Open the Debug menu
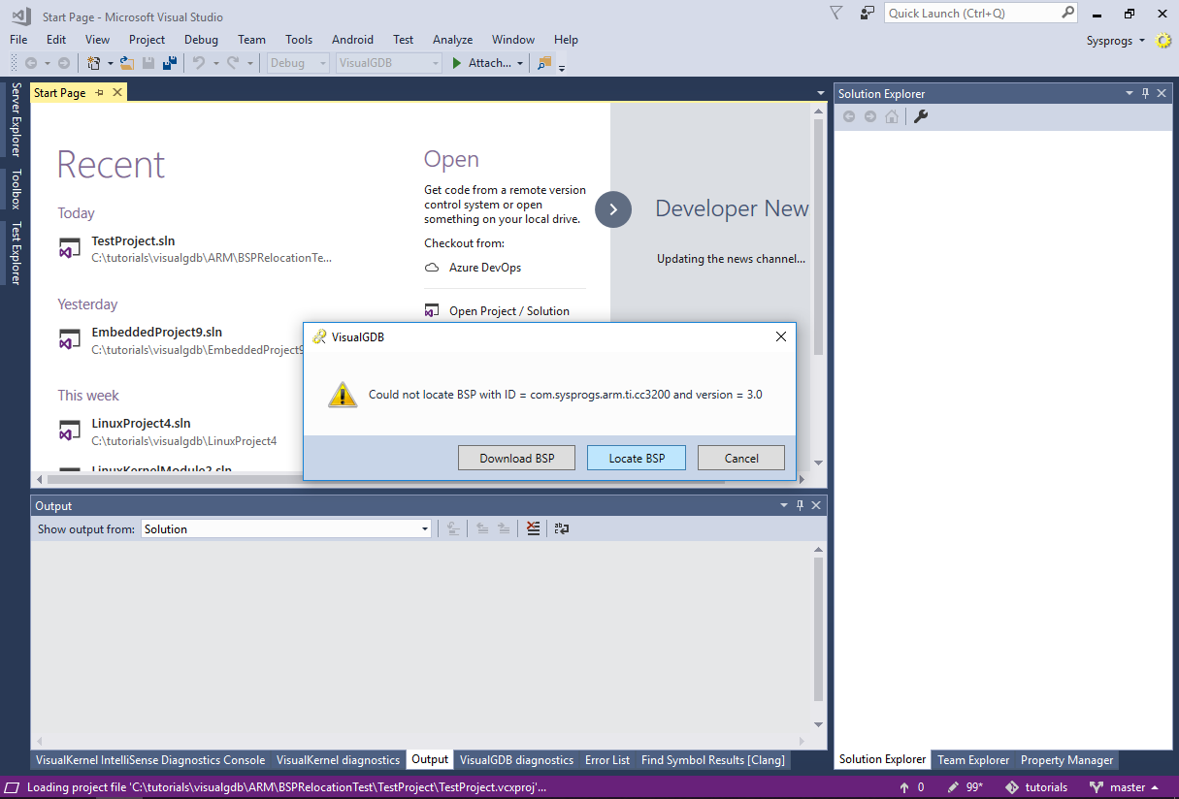 coord(201,40)
